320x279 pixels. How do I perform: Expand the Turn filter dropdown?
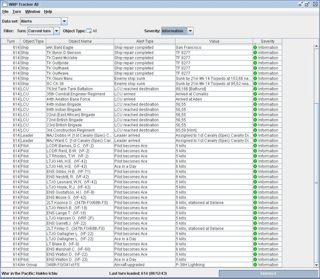(x=57, y=31)
